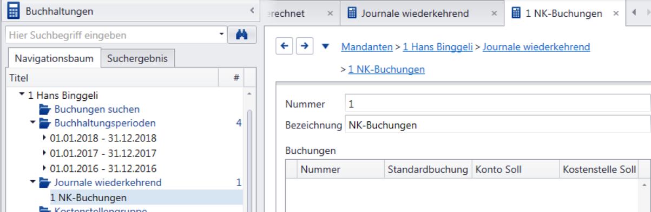The height and width of the screenshot is (212, 651).
Task: Select period 01.01.2016 - 31.12.2016
Action: click(103, 168)
